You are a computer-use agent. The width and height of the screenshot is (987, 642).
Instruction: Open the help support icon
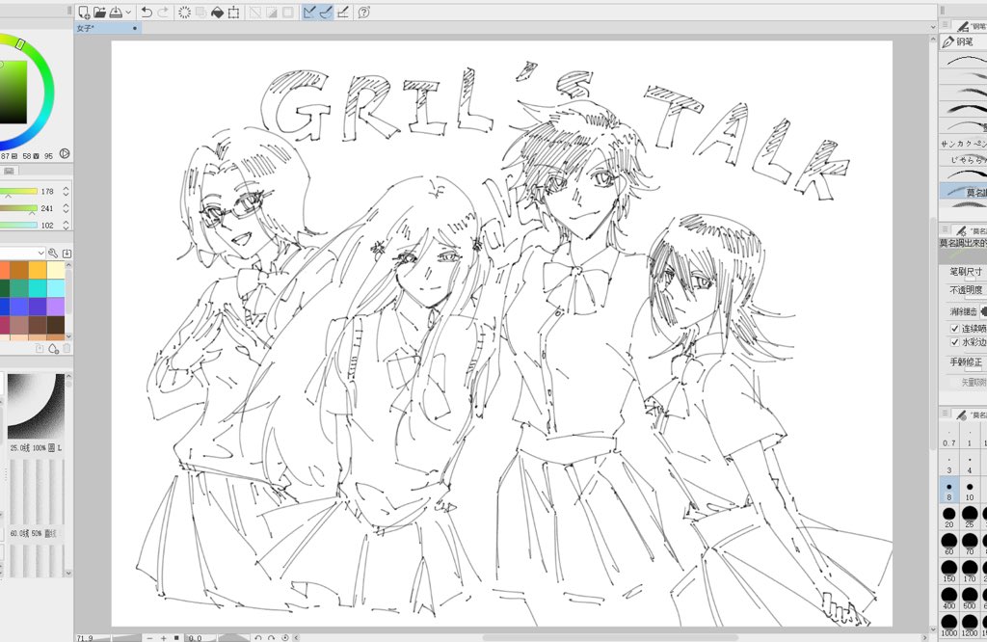363,12
